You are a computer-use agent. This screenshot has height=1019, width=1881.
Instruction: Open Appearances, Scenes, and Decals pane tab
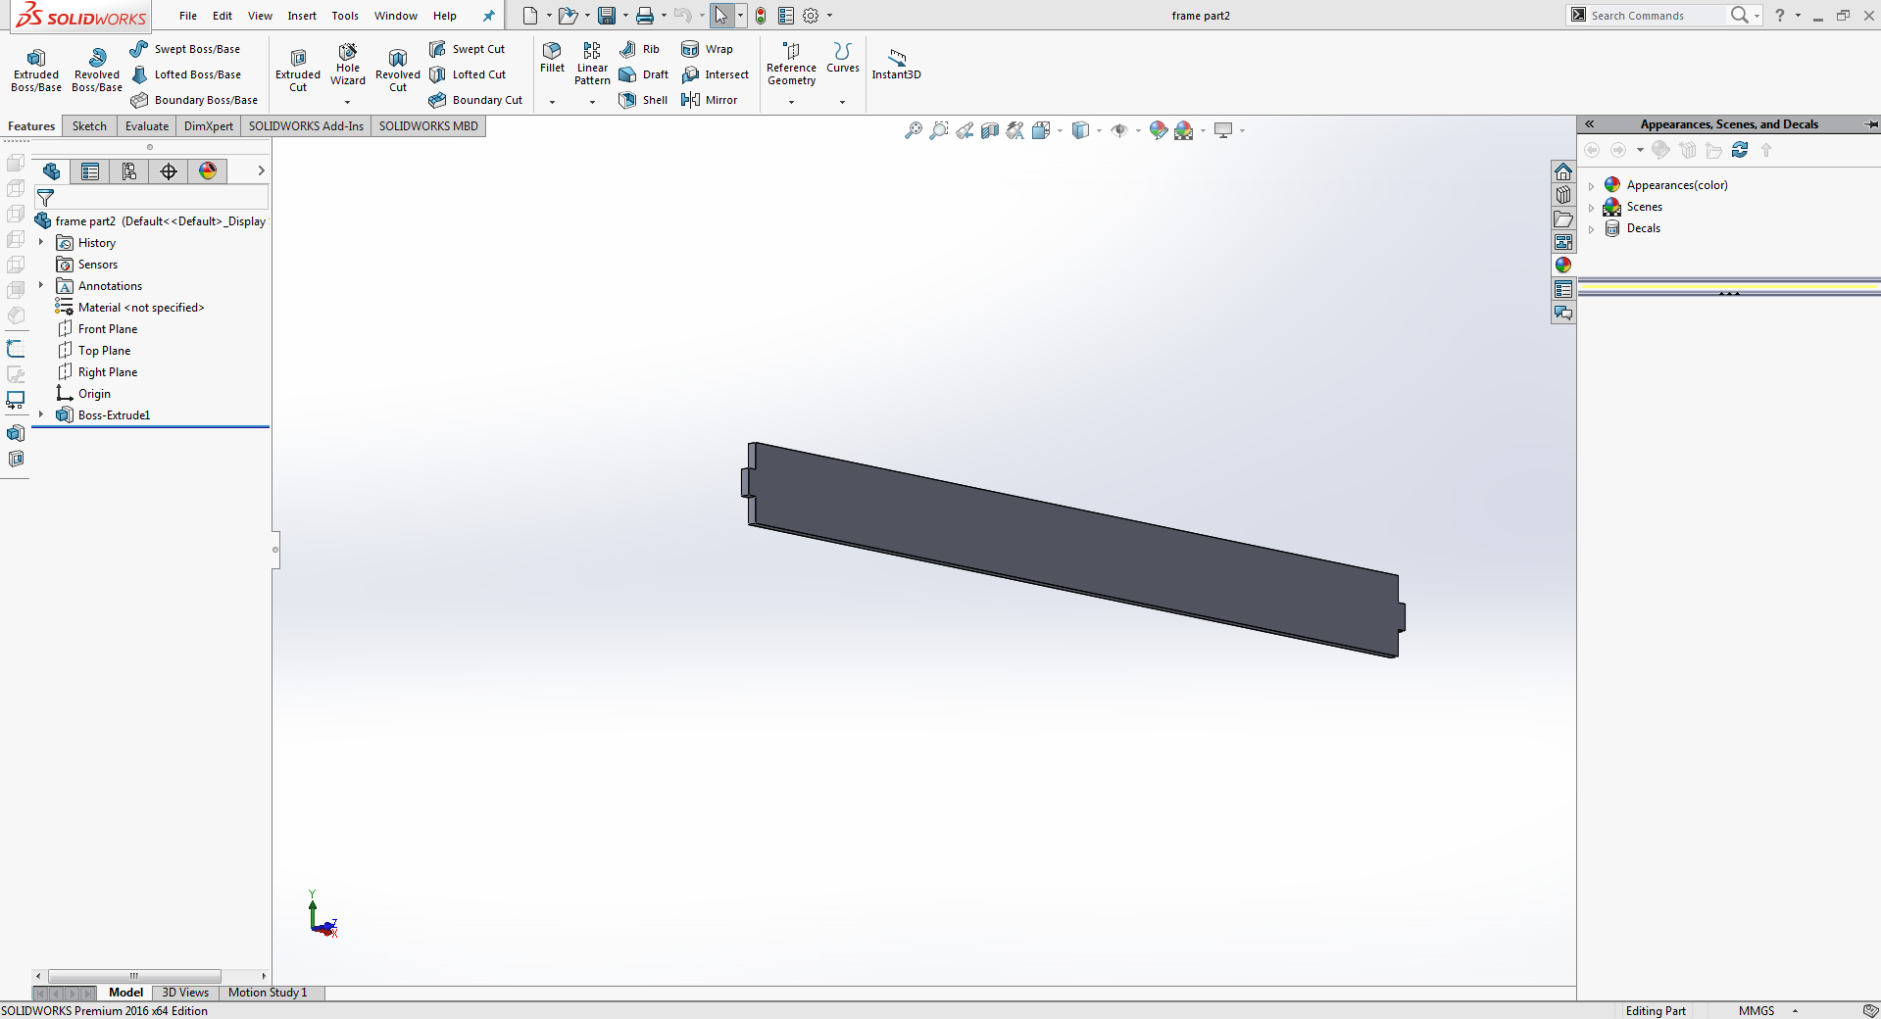(1563, 266)
